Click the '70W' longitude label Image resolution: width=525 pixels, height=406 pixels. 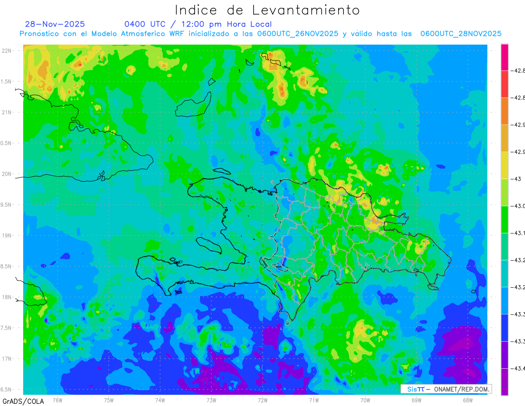(x=365, y=399)
